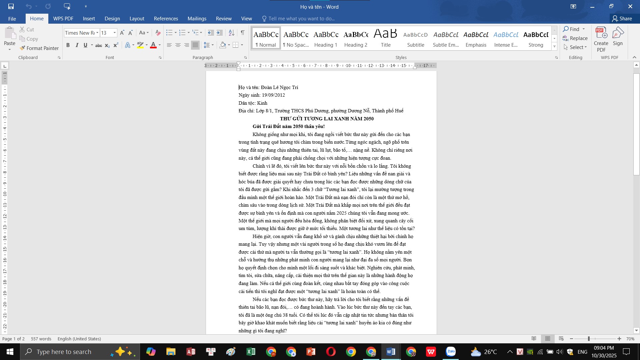Click the Undo arrow icon
This screenshot has height=360, width=640.
click(29, 6)
